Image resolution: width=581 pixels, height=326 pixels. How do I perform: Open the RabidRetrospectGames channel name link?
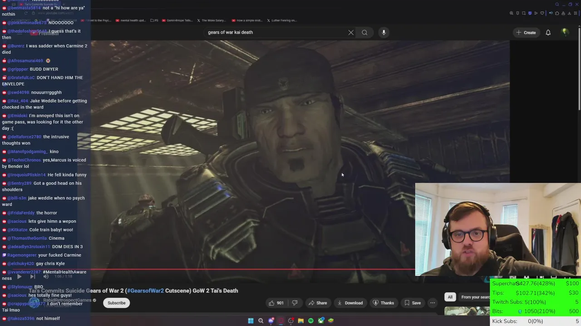click(67, 300)
